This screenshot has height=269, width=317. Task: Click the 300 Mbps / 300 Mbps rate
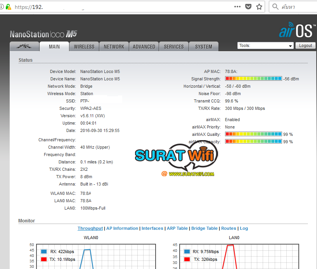[x=245, y=108]
